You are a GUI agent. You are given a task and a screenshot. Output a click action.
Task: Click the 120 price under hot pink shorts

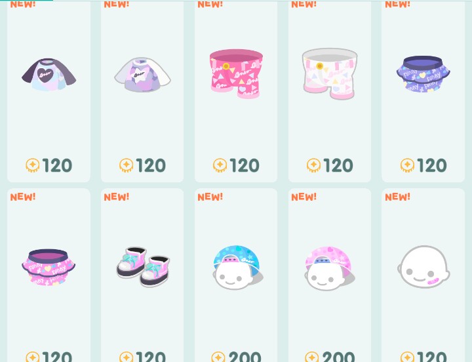245,165
